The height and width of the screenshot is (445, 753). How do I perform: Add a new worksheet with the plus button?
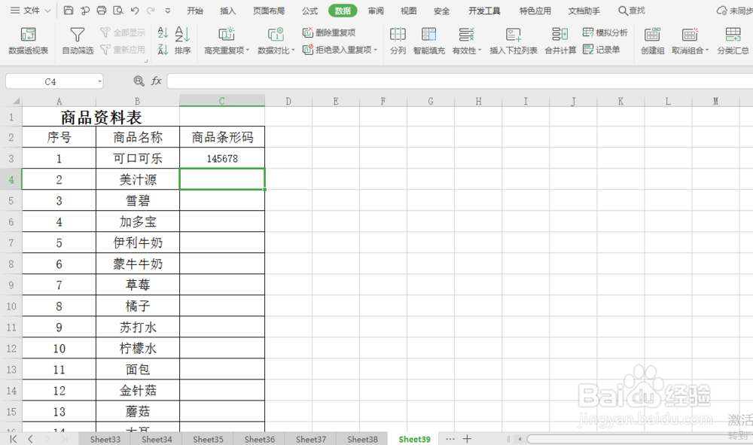click(x=468, y=438)
